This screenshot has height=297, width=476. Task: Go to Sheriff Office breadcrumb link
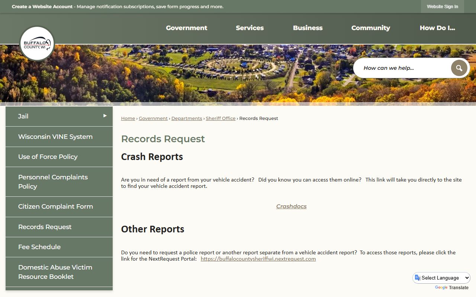221,118
